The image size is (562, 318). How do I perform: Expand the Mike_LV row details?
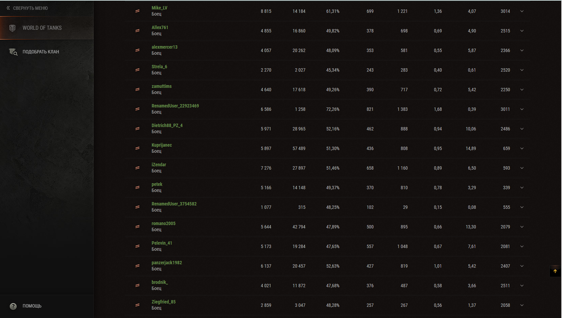(x=522, y=11)
